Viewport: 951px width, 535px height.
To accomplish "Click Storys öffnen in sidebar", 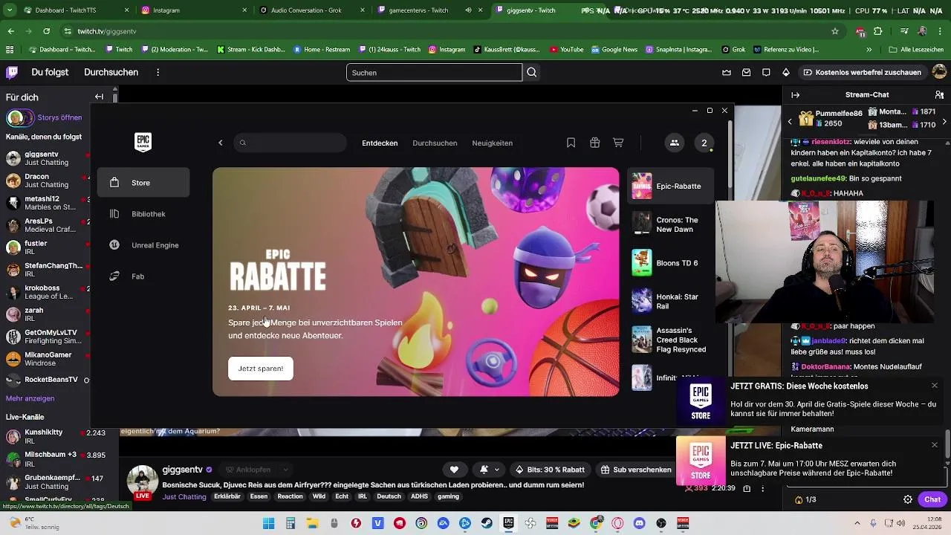I will point(59,117).
